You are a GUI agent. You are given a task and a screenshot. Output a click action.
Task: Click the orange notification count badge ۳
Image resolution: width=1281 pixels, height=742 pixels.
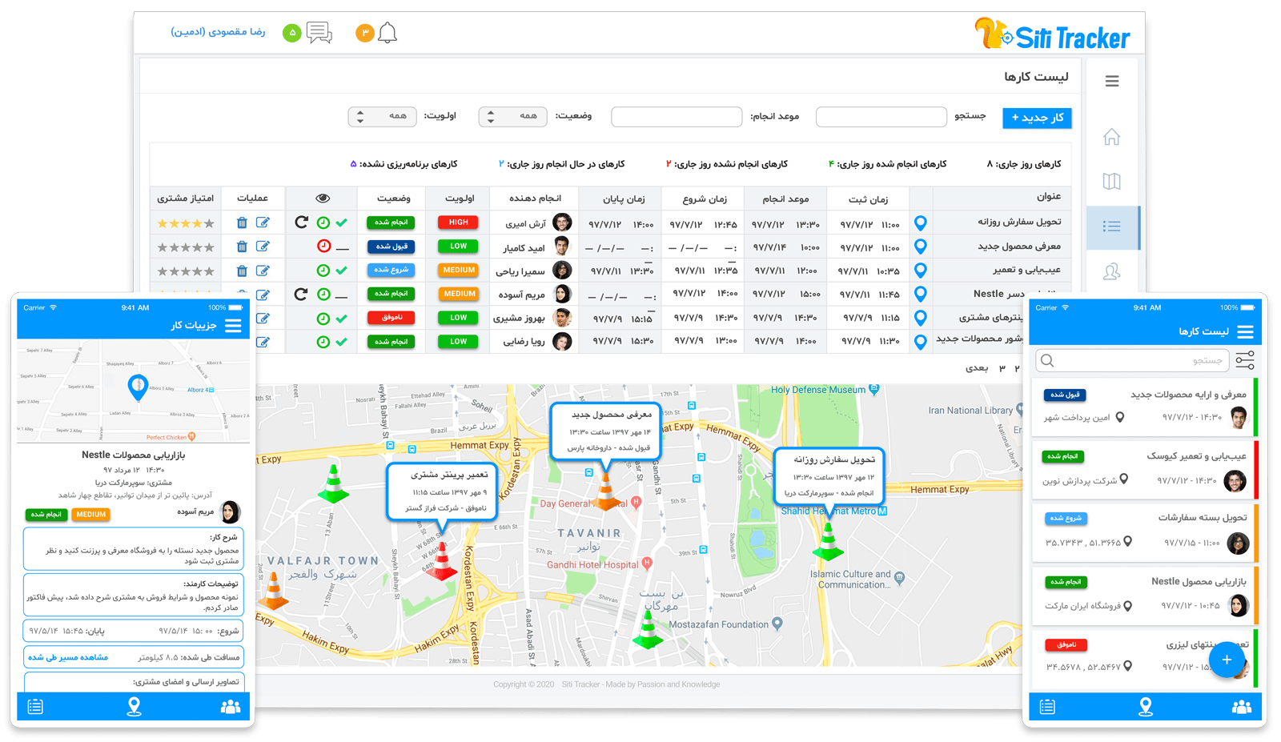[365, 33]
